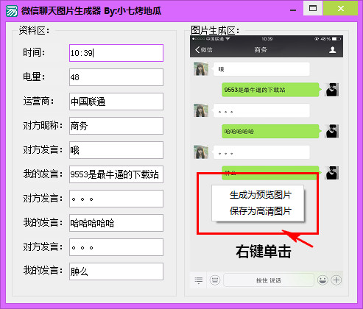363x309 pixels.
Task: Click the wifi signal icon in preview status bar
Action: pyautogui.click(x=228, y=39)
